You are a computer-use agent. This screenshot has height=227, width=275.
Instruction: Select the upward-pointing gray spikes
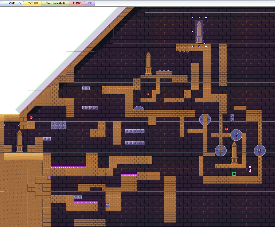click(x=164, y=70)
